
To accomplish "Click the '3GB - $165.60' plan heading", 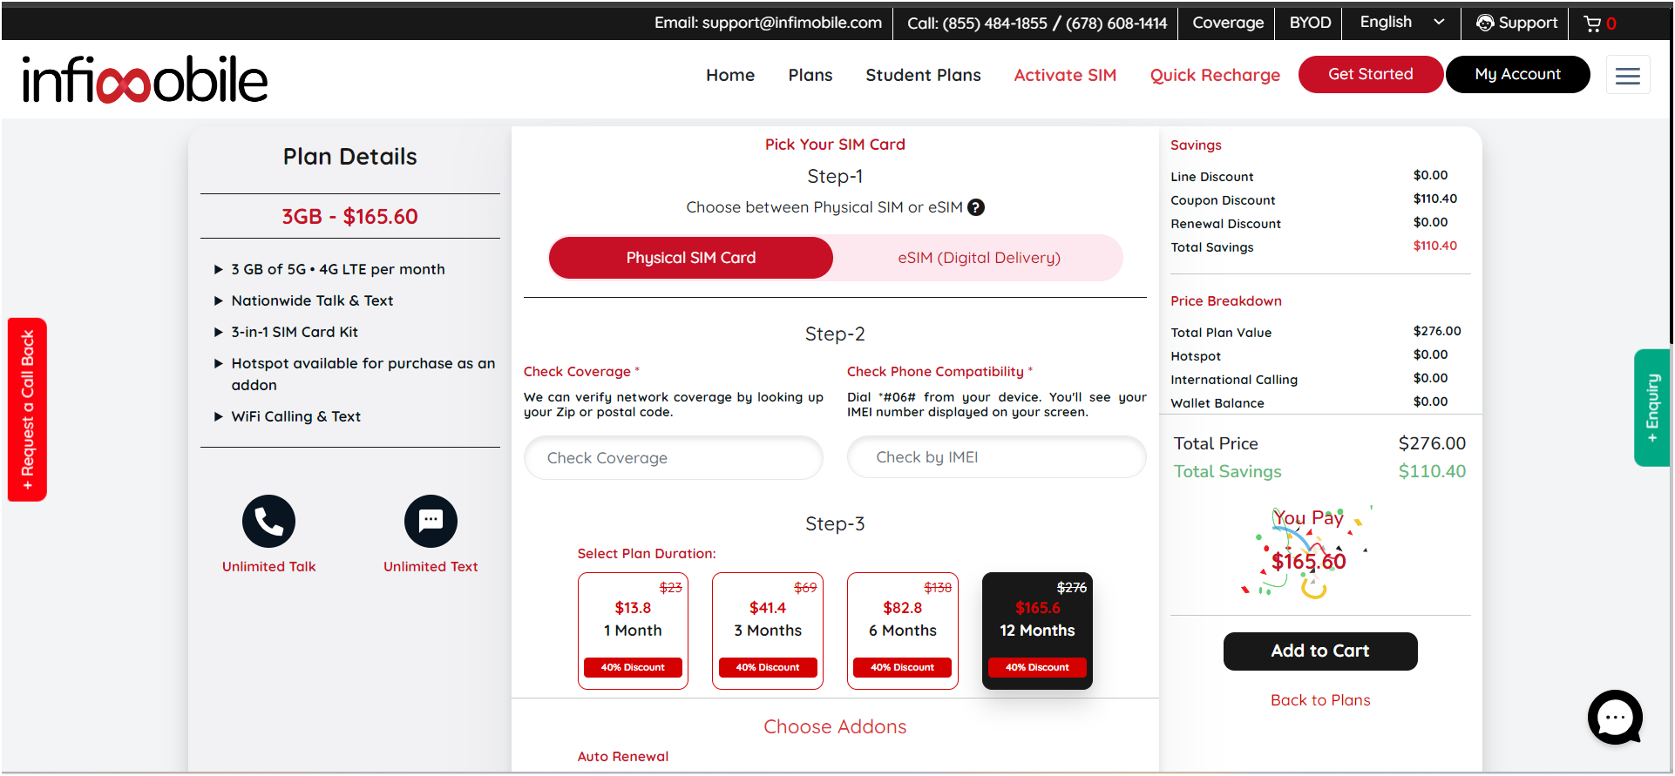I will 349,216.
